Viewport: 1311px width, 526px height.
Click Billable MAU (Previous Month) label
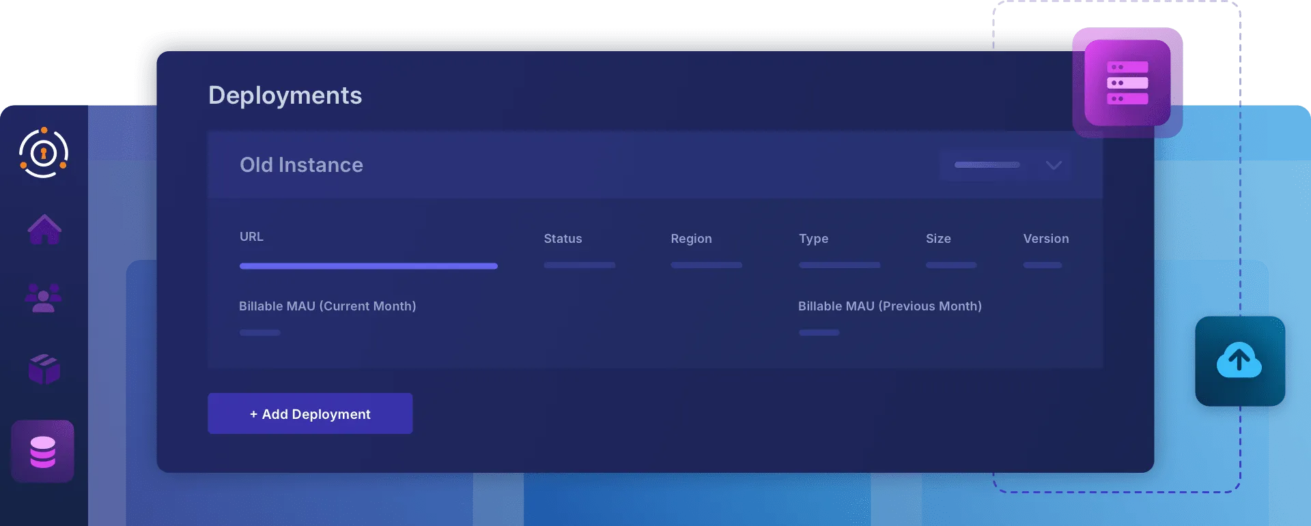point(890,306)
